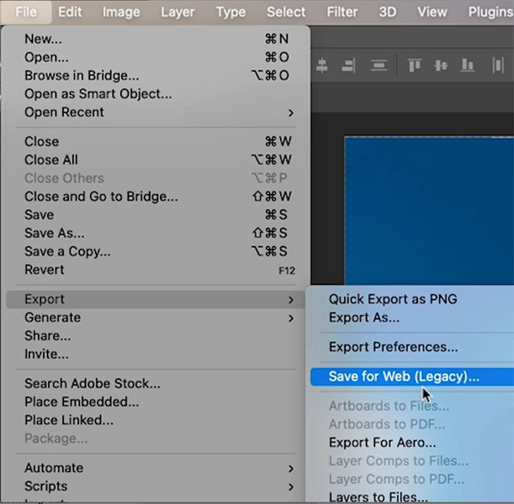Choose Layers to Files...
The height and width of the screenshot is (504, 514).
click(x=412, y=497)
